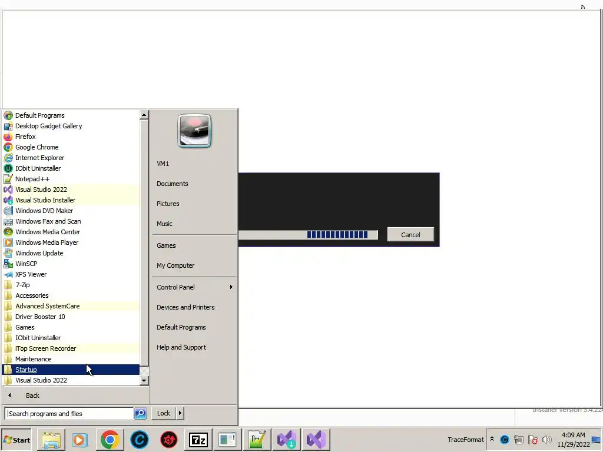Click the installer progress bar
Viewport: 603px width, 452px height.
click(x=308, y=234)
